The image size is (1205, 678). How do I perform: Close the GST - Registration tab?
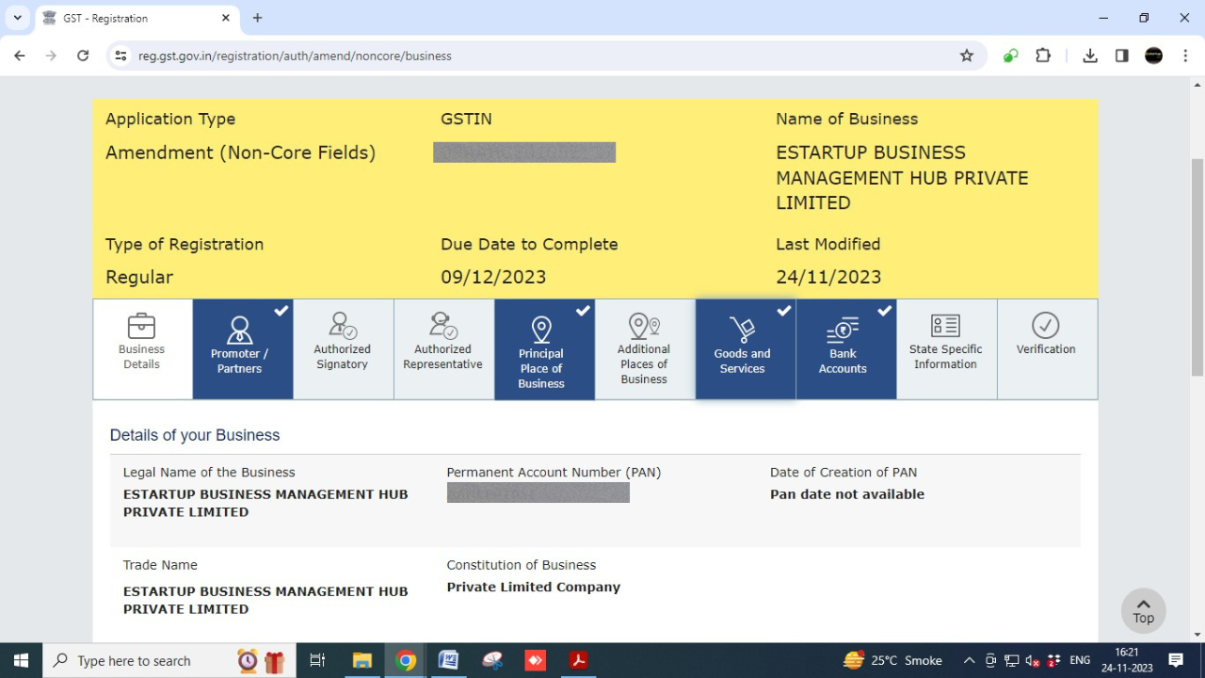point(226,18)
